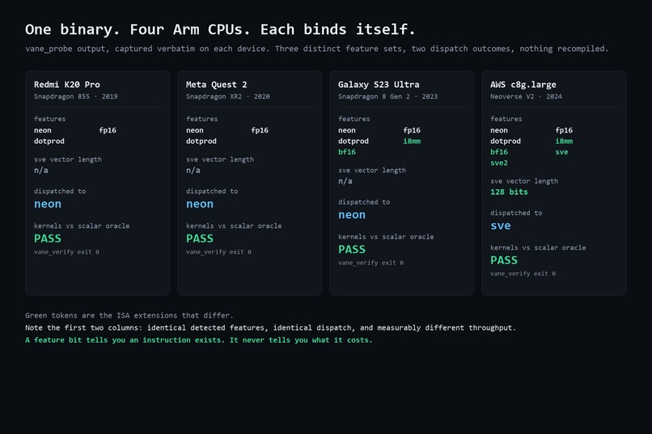Viewport: 652px width, 434px height.
Task: Click 'Neoverse V2 · 2024' text
Action: coord(526,96)
